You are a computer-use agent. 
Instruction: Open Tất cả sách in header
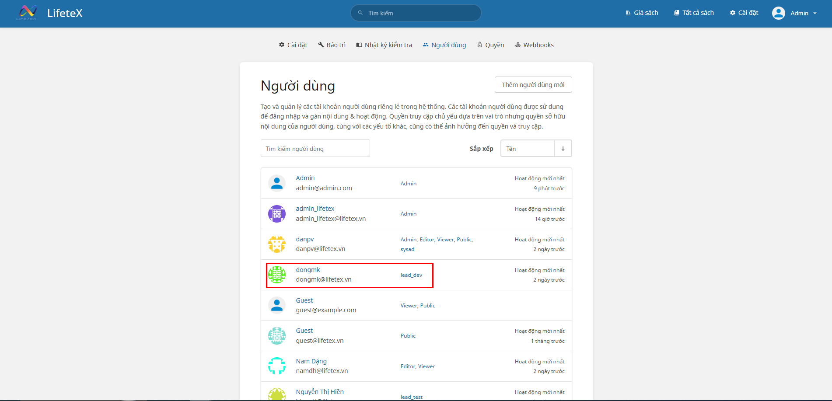[694, 13]
